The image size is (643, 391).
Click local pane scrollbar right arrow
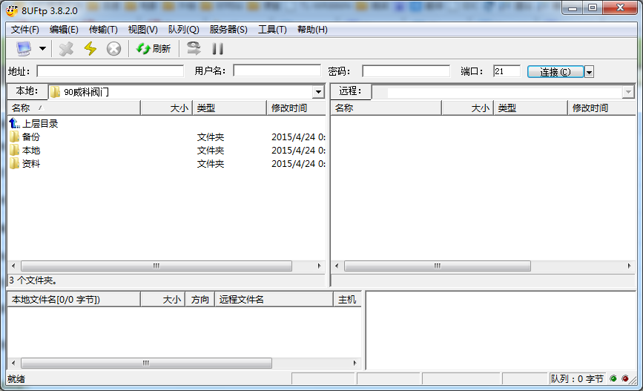(319, 266)
